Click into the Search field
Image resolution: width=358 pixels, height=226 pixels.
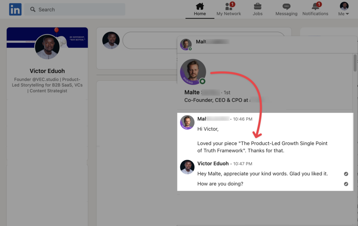coord(75,9)
